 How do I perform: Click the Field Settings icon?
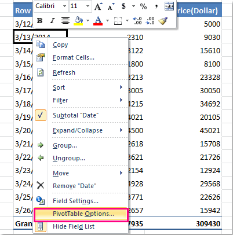pos(41,201)
